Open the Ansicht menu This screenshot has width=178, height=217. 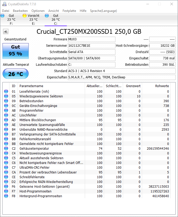[54, 11]
